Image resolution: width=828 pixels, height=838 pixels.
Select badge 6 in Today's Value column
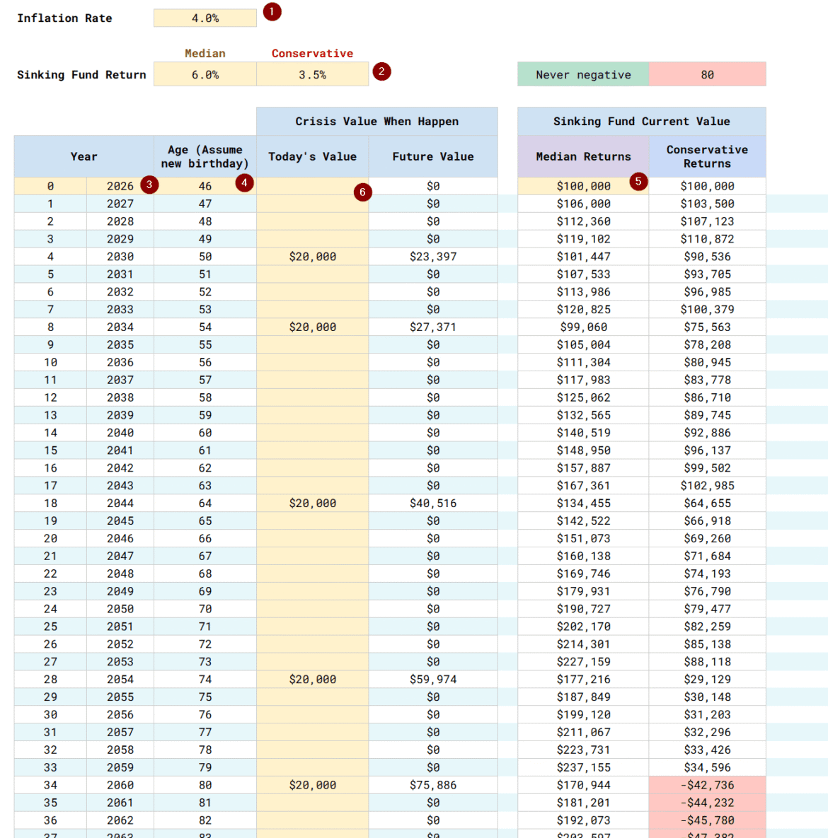(x=362, y=192)
